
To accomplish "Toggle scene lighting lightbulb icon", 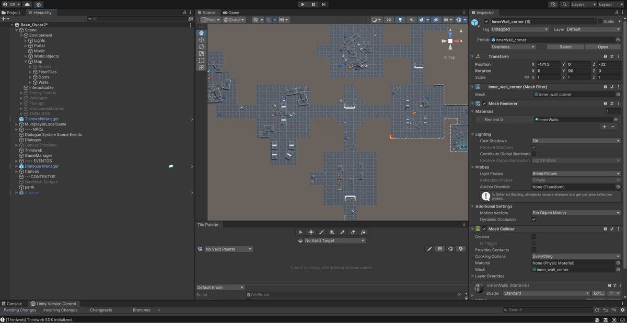I will 401,20.
